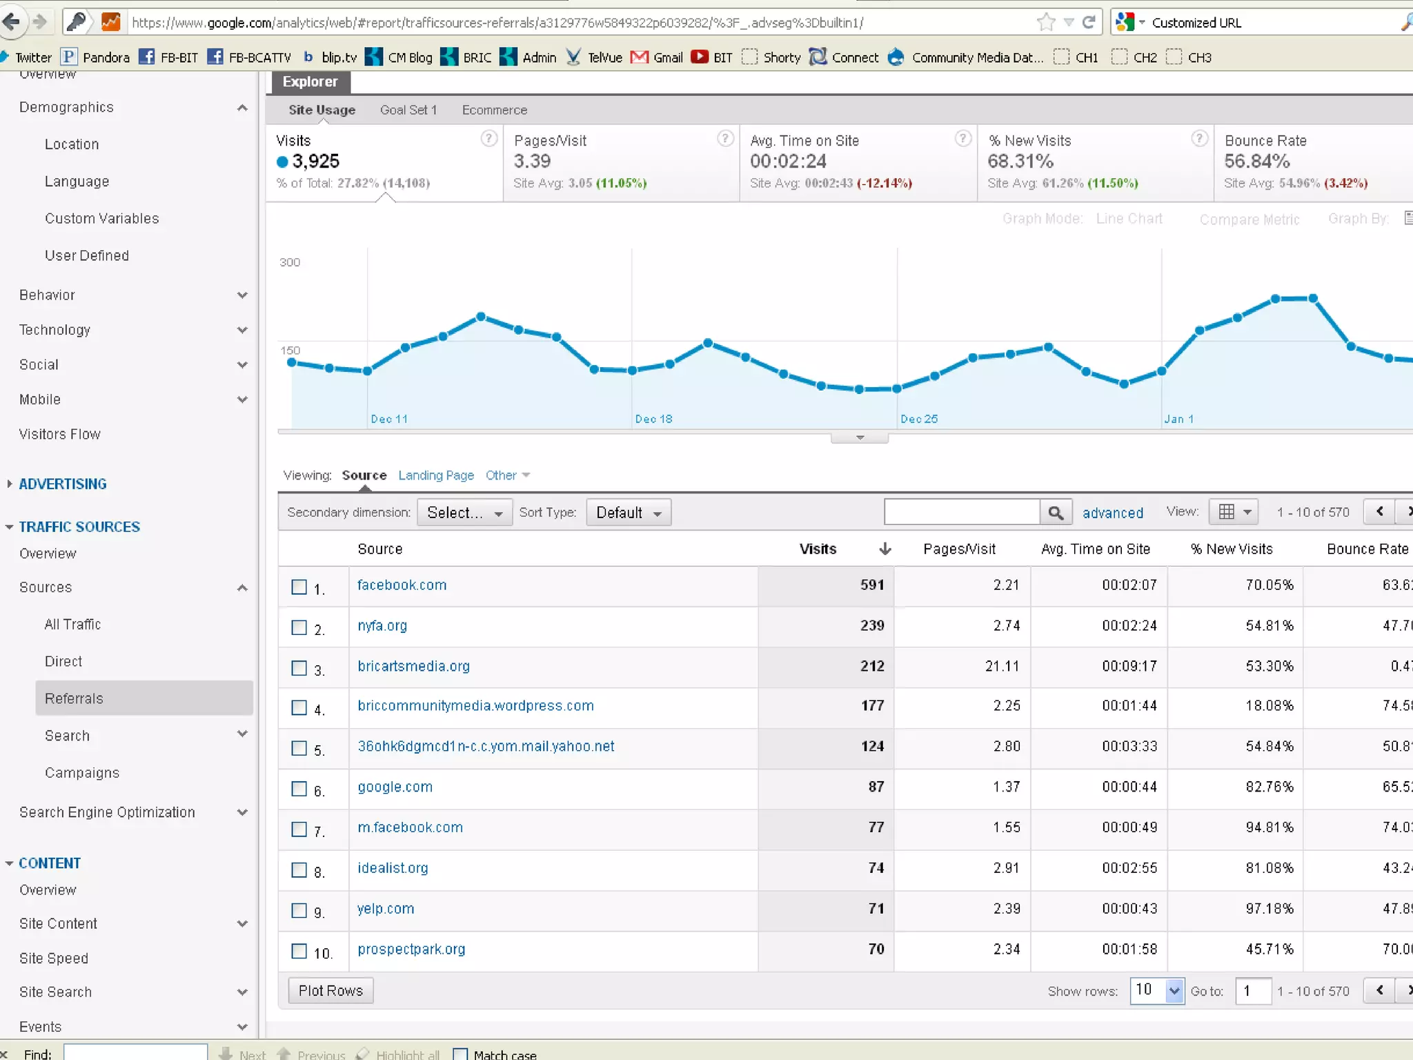Switch viewing to Landing Page

(x=436, y=475)
